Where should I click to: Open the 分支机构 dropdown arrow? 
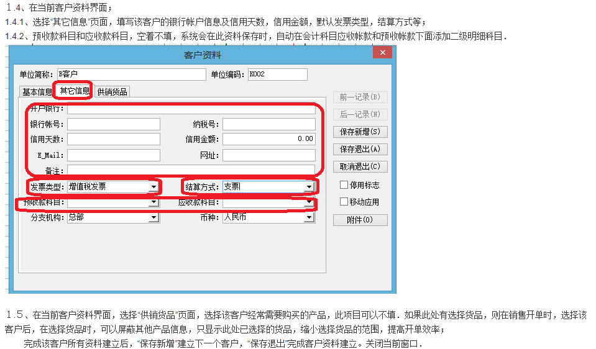tap(154, 217)
